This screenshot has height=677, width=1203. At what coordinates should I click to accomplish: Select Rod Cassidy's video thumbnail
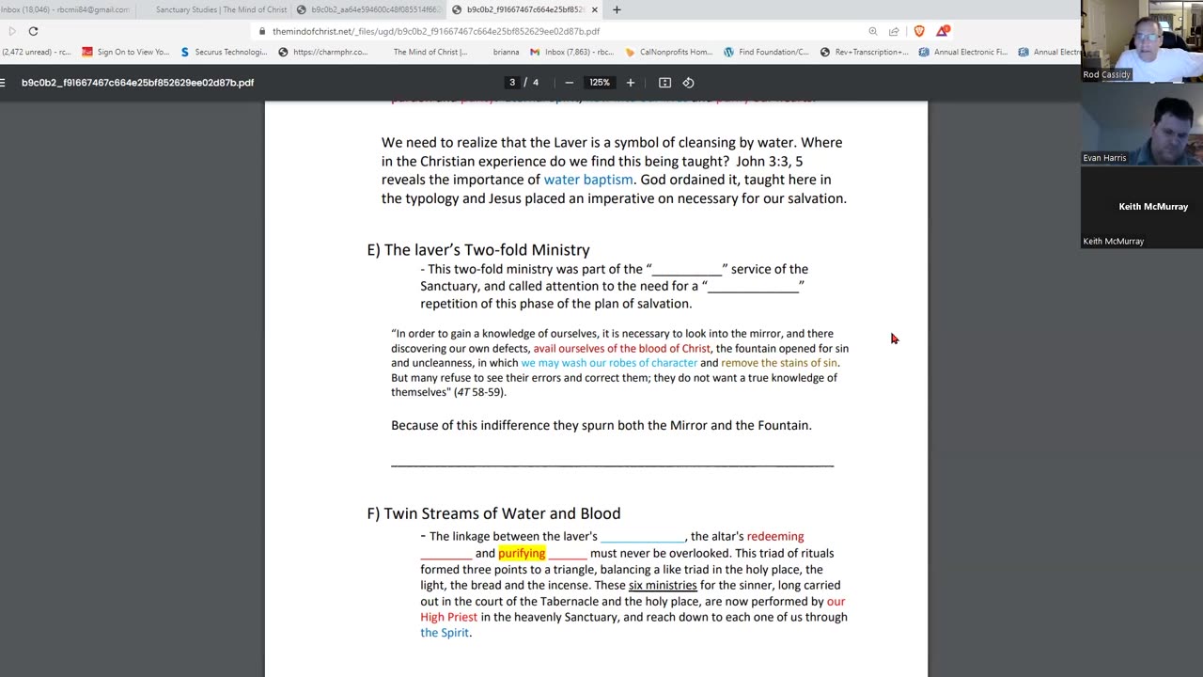click(1142, 40)
